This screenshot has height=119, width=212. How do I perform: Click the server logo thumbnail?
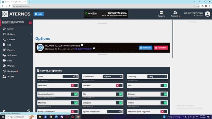click(40, 48)
